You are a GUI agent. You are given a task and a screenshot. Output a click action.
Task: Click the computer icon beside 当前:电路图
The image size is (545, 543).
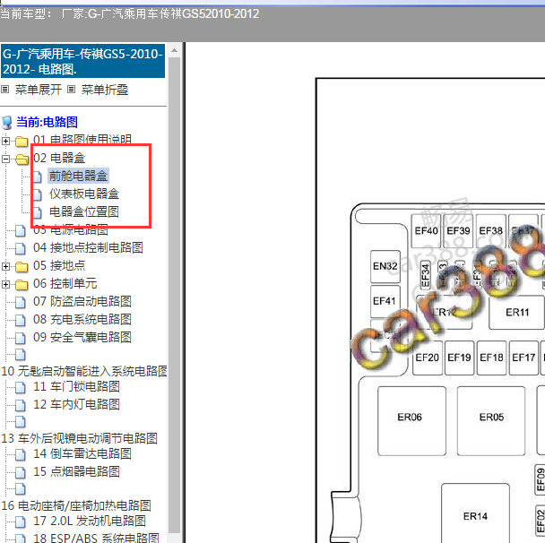tap(7, 123)
